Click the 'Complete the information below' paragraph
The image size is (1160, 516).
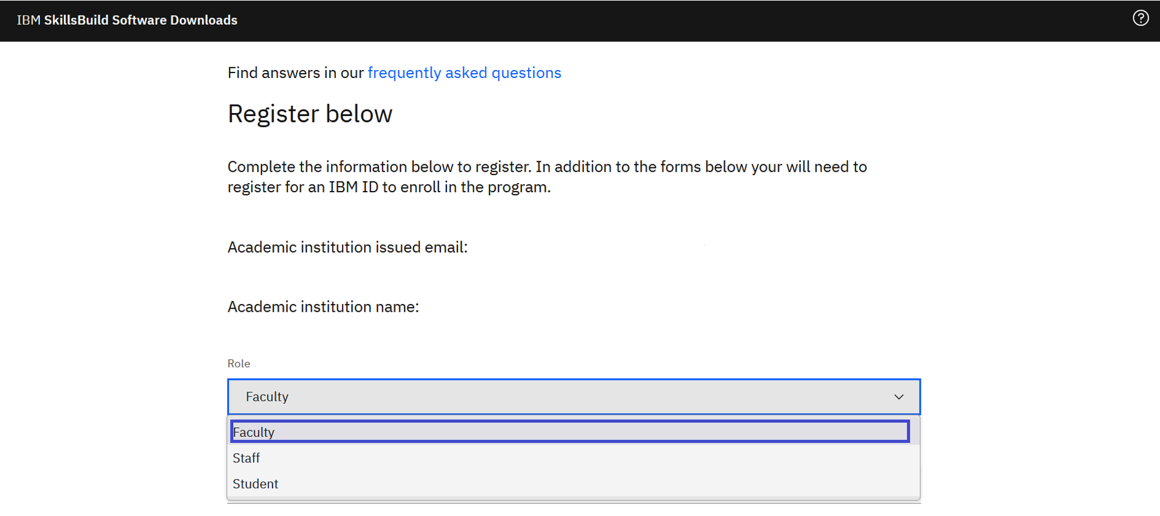[x=547, y=176]
